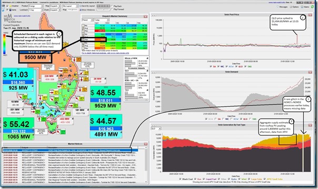318x189 pixels.
Task: Click the Save My Layout icon
Action: (x=81, y=6)
